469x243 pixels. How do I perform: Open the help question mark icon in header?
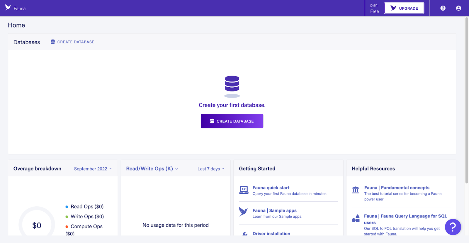pyautogui.click(x=443, y=8)
